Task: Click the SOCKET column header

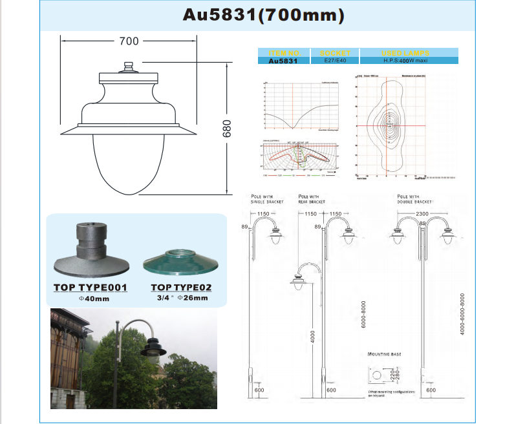Action: [334, 53]
